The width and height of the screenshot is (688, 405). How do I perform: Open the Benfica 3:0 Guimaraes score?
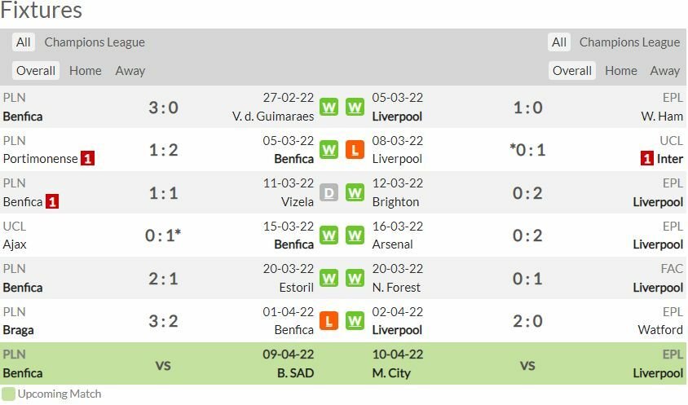(163, 108)
